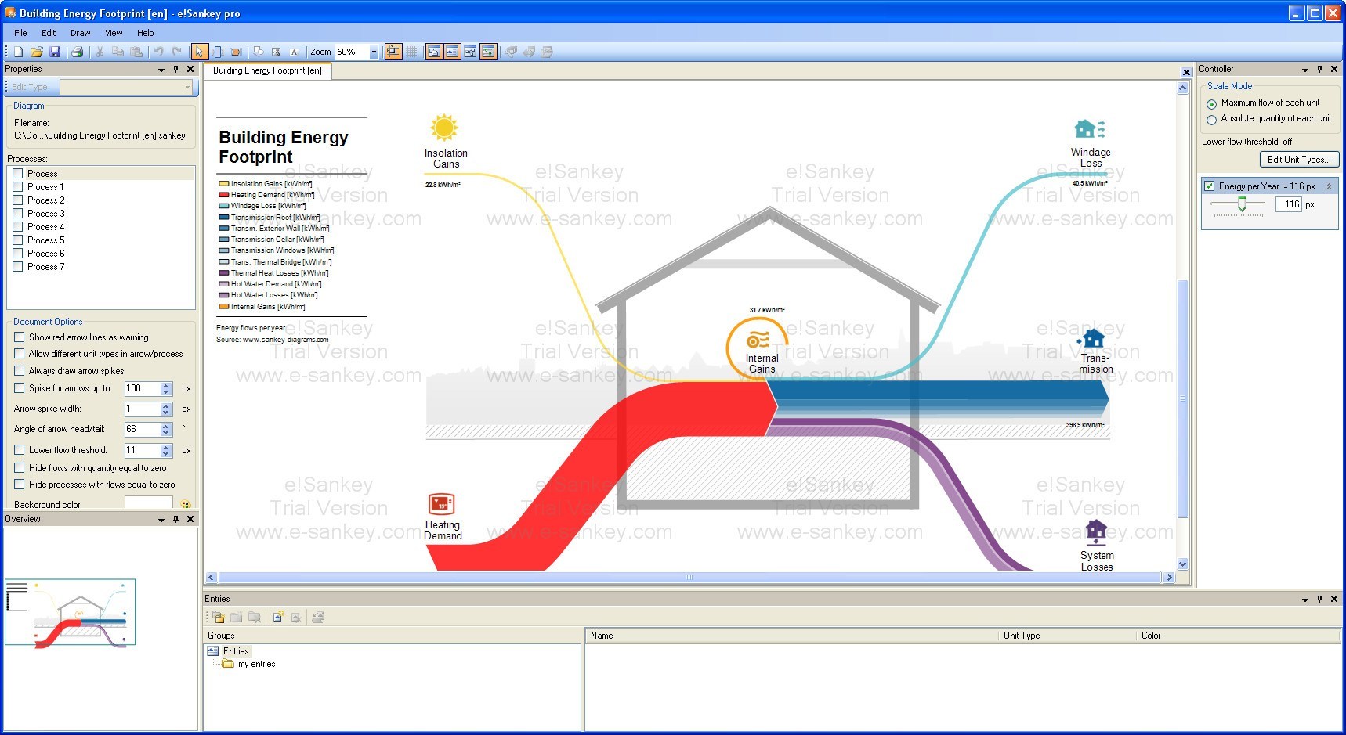Open the View menu
The width and height of the screenshot is (1346, 735).
click(x=114, y=33)
